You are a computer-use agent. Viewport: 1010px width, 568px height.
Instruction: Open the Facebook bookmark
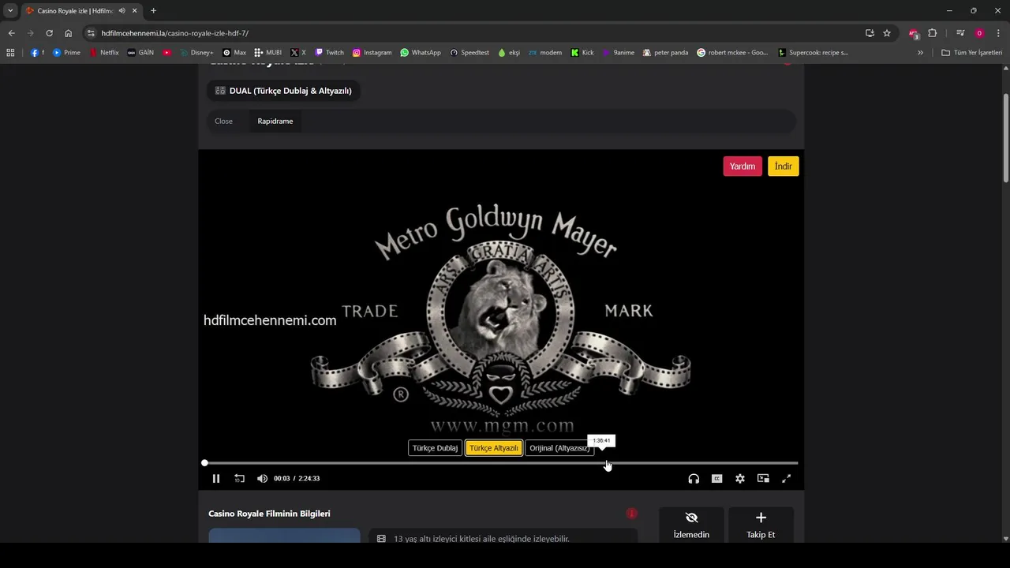tap(37, 53)
